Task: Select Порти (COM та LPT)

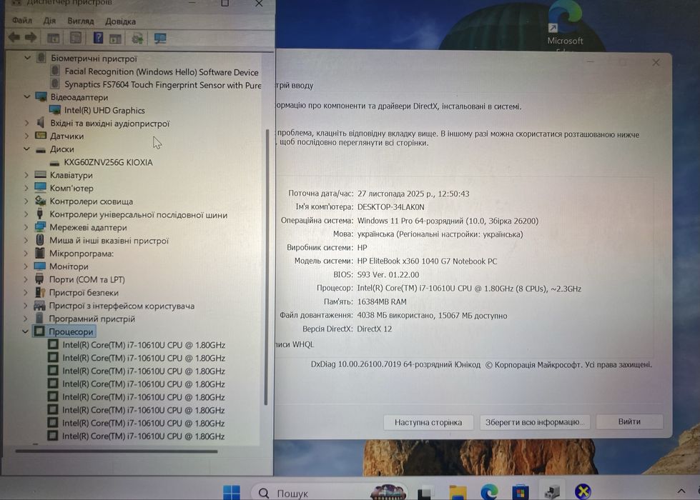Action: click(x=87, y=279)
